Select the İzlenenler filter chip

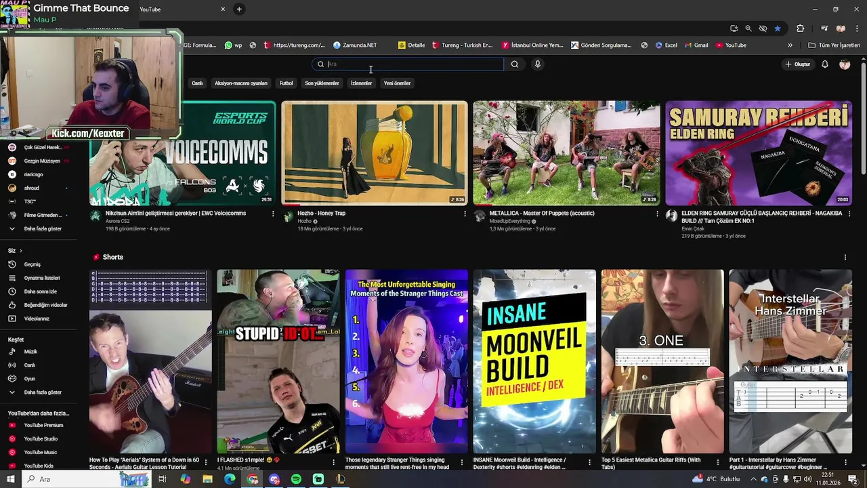(x=361, y=83)
